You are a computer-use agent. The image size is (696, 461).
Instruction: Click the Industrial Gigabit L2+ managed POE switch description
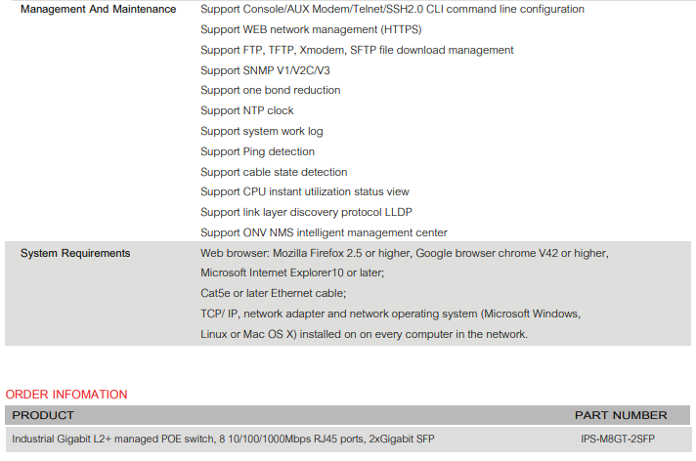(223, 439)
